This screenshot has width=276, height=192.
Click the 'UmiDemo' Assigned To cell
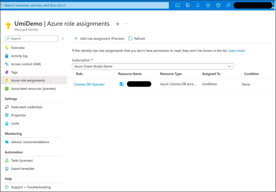pyautogui.click(x=209, y=84)
